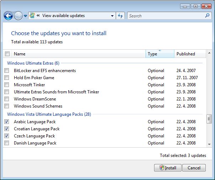The height and width of the screenshot is (180, 215).
Task: Check Ultimate Extras Sounds from Microsoft Tinker
Action: coord(6,92)
